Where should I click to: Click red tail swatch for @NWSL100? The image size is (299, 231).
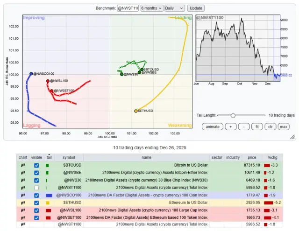point(49,210)
